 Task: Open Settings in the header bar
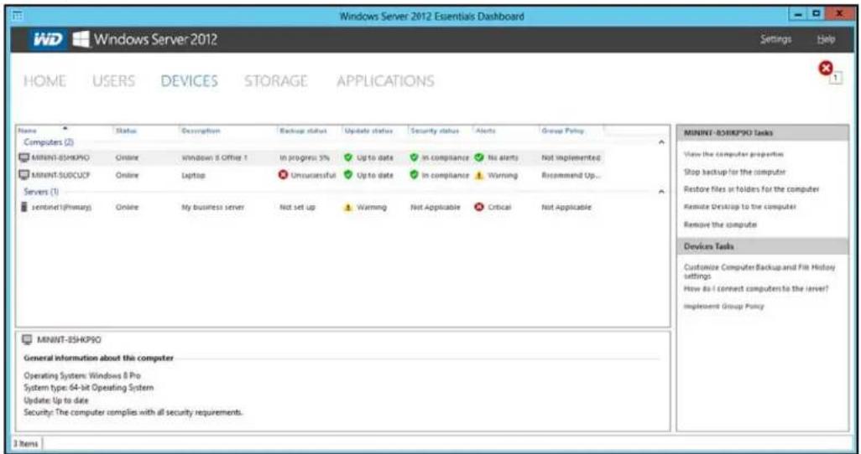pos(776,39)
